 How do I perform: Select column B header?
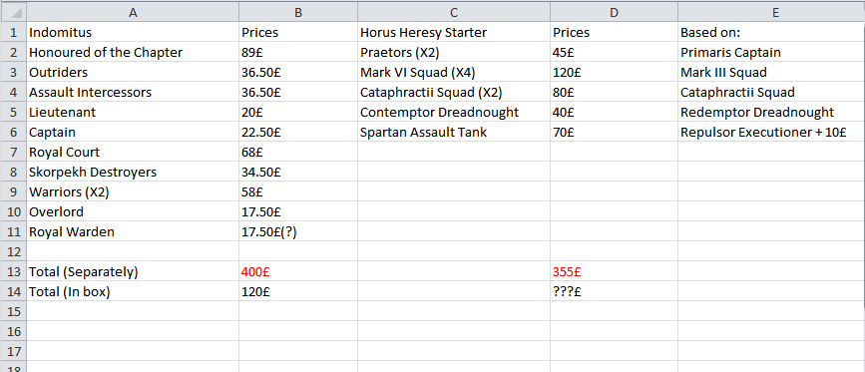pyautogui.click(x=298, y=12)
